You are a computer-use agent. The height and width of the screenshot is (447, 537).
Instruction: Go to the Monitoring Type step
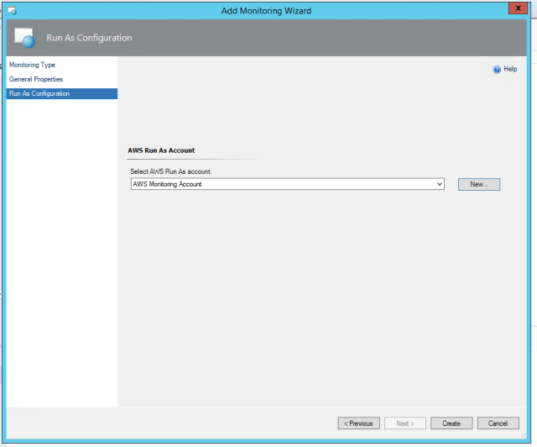pyautogui.click(x=32, y=65)
